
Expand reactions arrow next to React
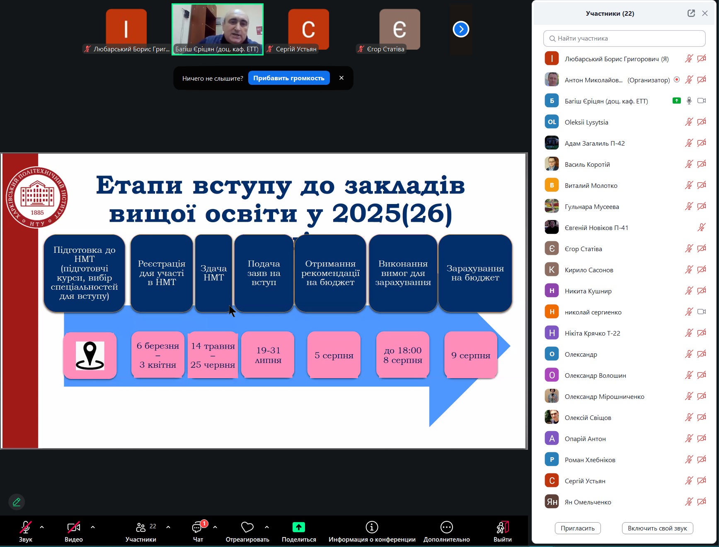267,527
